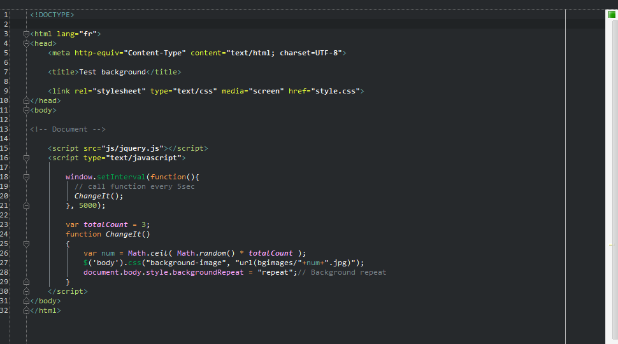Click line number 32 in the gutter
The width and height of the screenshot is (618, 344).
click(x=4, y=310)
